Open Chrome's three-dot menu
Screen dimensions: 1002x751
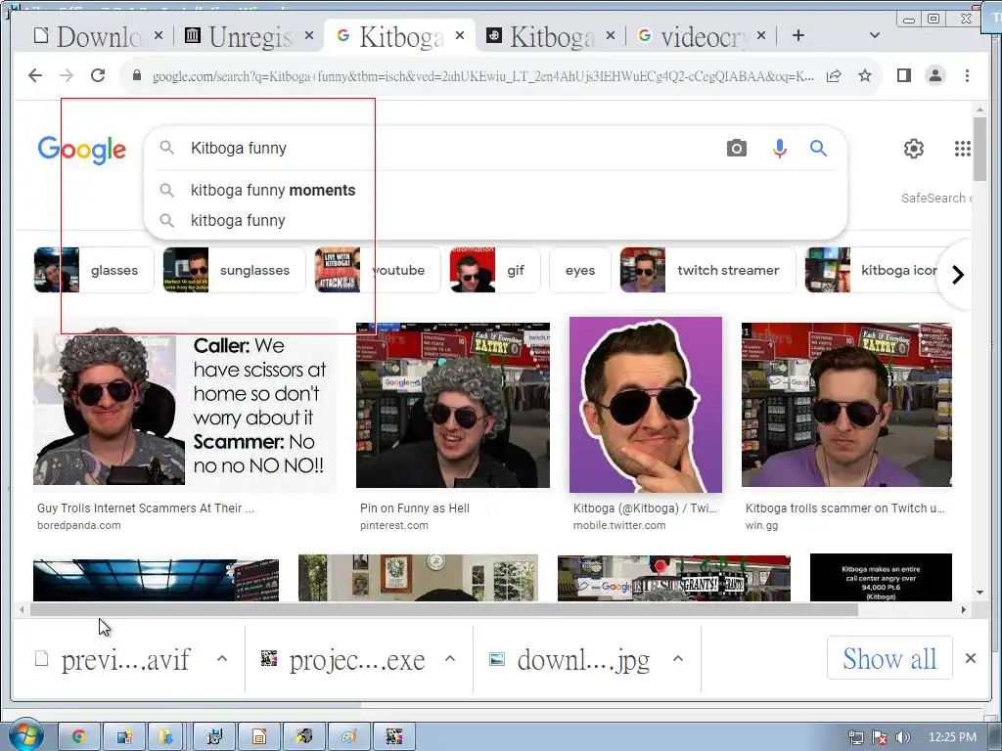coord(967,75)
